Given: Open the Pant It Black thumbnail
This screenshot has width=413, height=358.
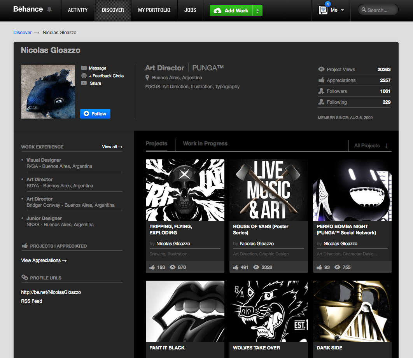Looking at the screenshot, I should (185, 311).
